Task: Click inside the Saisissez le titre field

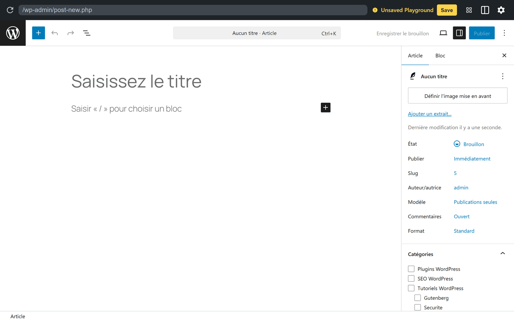Action: 136,81
